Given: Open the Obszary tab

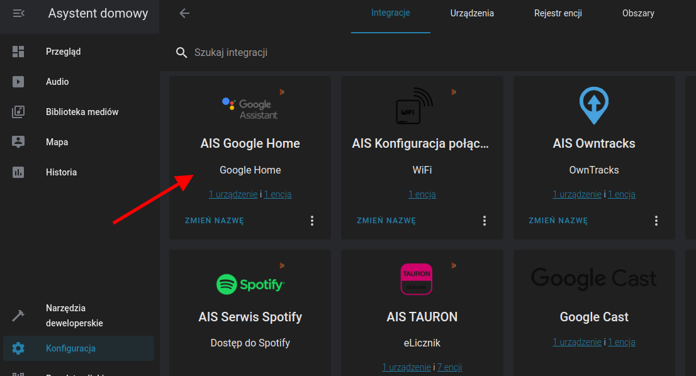Looking at the screenshot, I should [x=638, y=13].
